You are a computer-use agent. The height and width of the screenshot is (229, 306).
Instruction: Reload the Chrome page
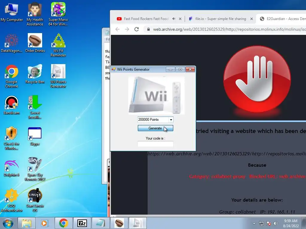137,29
